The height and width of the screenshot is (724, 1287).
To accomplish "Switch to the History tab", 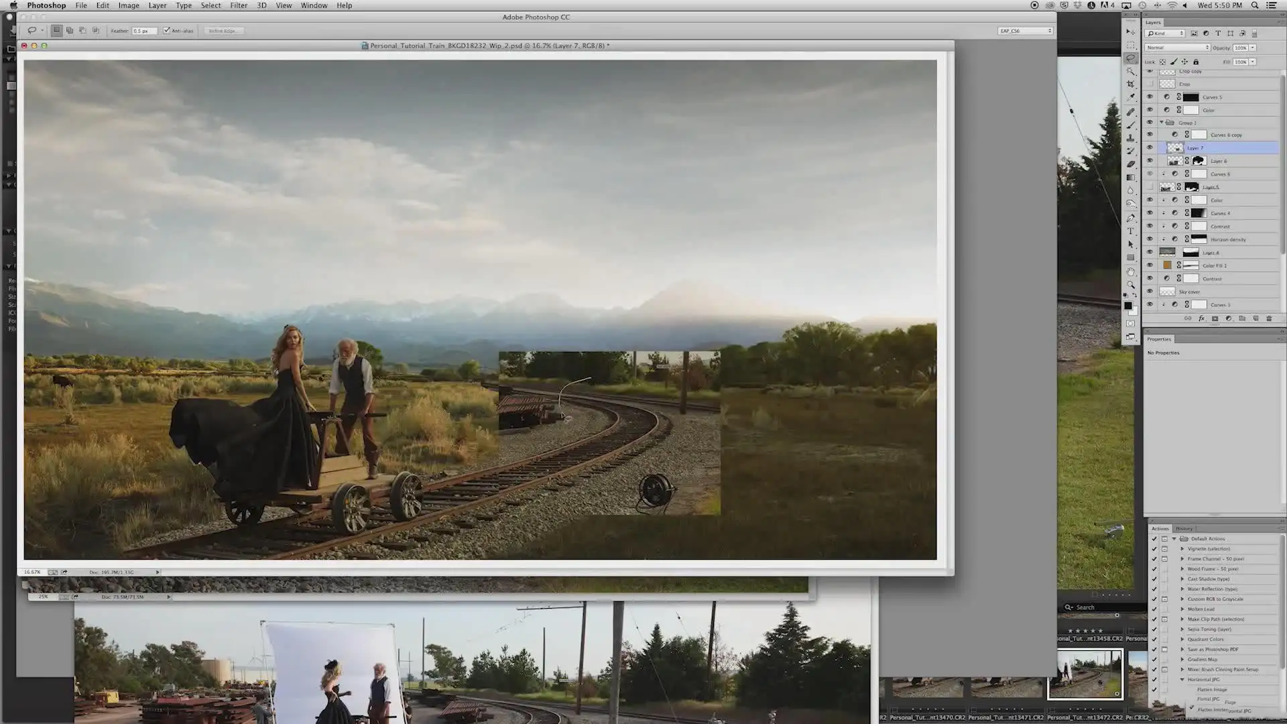I will point(1184,529).
